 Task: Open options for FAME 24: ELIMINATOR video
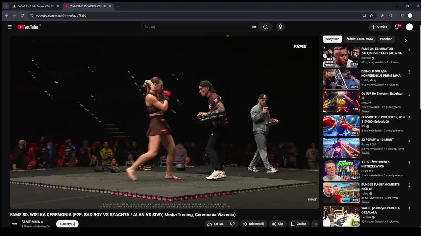[x=409, y=49]
